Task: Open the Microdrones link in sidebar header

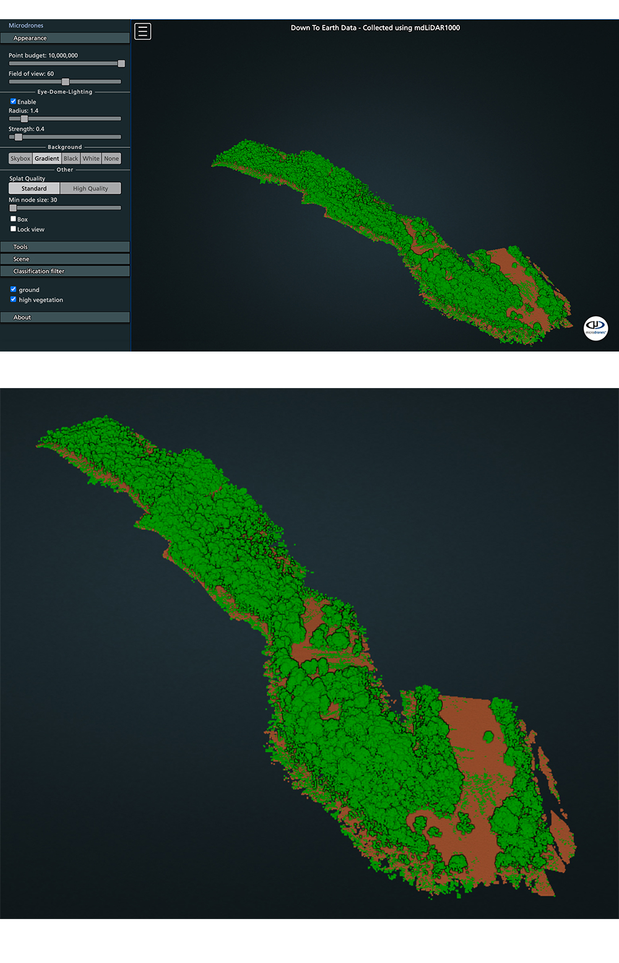Action: (x=26, y=25)
